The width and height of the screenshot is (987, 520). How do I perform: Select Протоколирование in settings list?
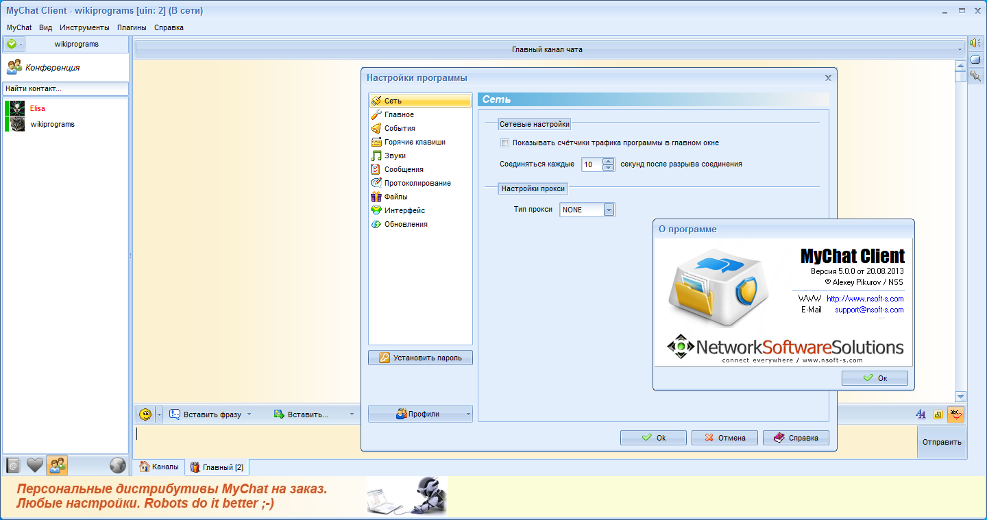tap(420, 183)
